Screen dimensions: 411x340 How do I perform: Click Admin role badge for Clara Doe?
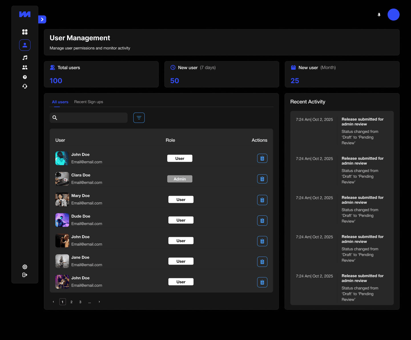180,179
